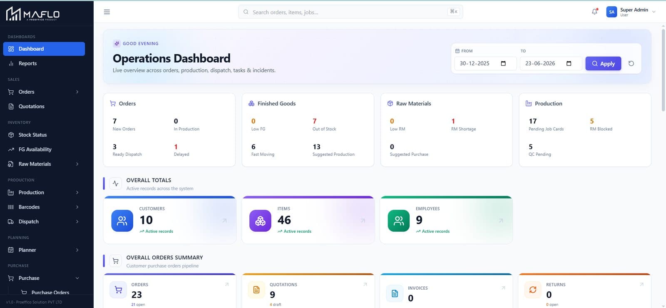
Task: View Suggested Purchase stat
Action: tap(409, 150)
